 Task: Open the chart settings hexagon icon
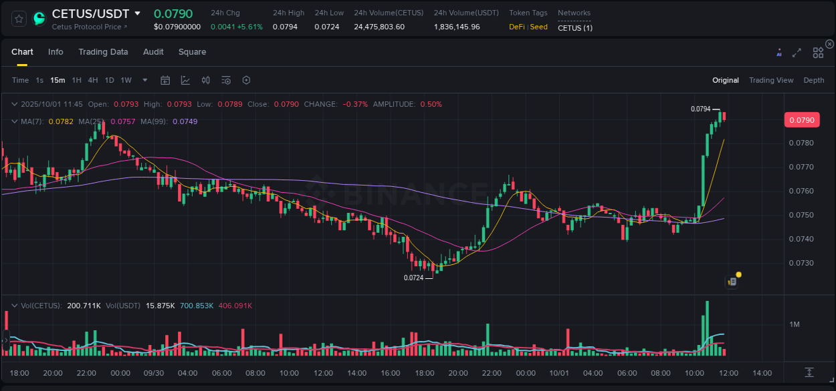pyautogui.click(x=246, y=80)
